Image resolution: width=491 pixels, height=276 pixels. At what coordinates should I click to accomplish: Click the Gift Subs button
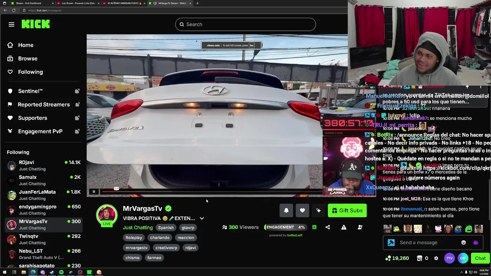[x=347, y=210]
